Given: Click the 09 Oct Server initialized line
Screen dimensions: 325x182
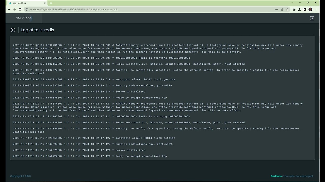Looking at the screenshot, I should click(x=79, y=92).
